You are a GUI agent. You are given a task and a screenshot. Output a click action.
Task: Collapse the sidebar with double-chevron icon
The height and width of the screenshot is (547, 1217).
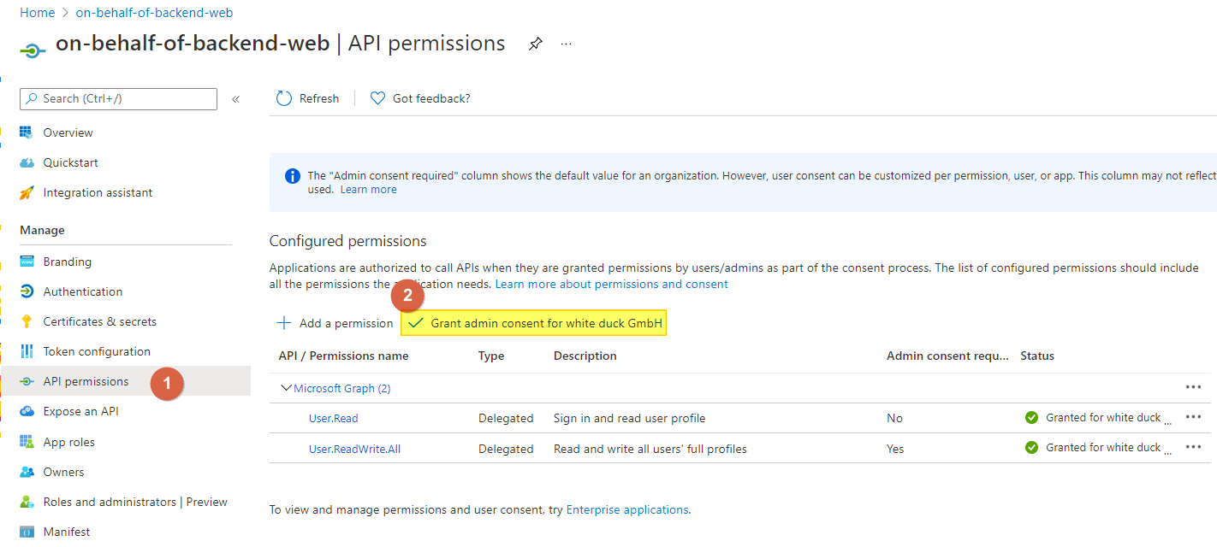(235, 99)
